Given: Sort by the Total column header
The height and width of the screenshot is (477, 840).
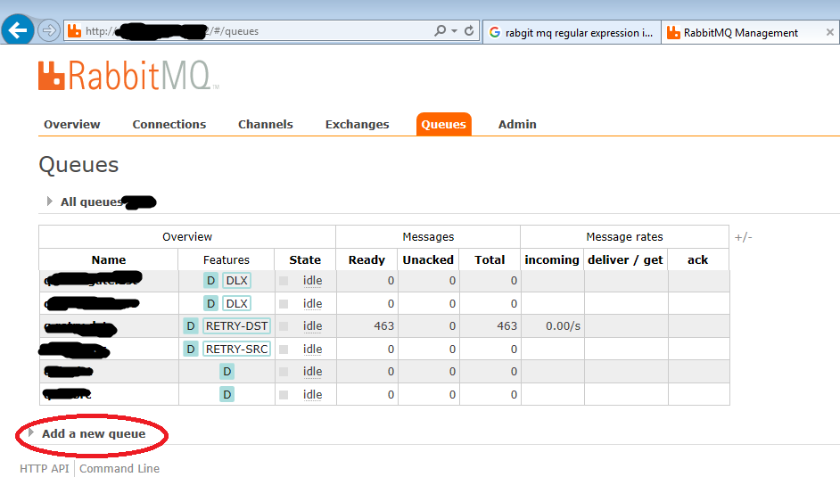Looking at the screenshot, I should point(490,259).
